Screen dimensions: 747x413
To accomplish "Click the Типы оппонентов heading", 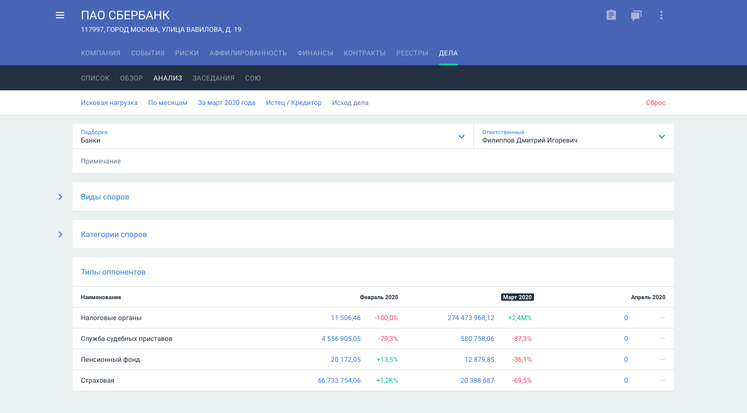I will click(x=113, y=272).
